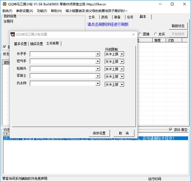Close the QQ神马三国小秘设置 dialog
This screenshot has width=191, height=182.
[133, 34]
